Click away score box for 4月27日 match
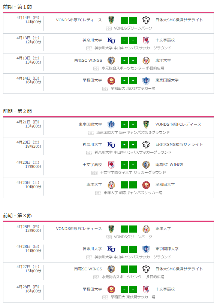 [133, 269]
